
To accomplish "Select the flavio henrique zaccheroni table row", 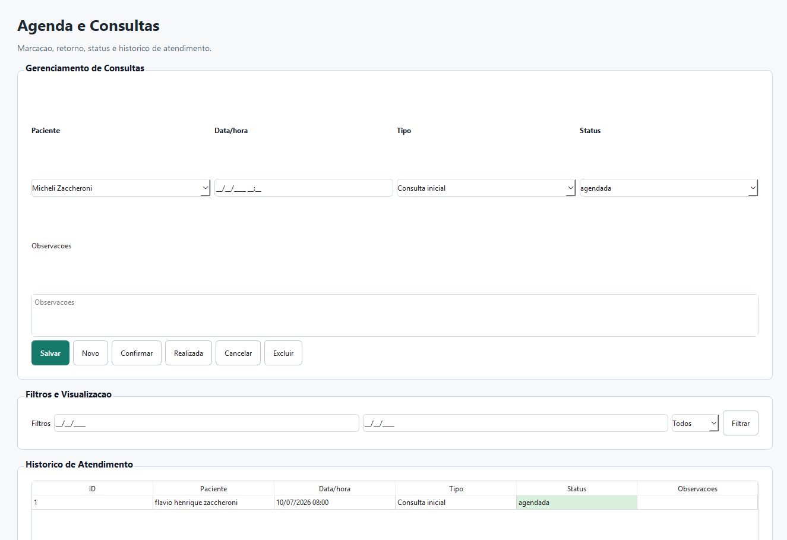I will click(395, 503).
